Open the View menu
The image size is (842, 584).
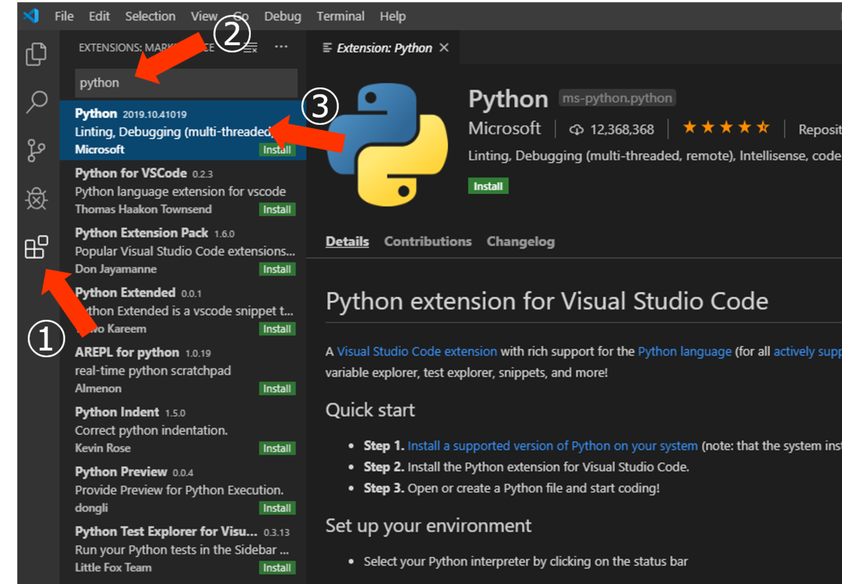[204, 16]
